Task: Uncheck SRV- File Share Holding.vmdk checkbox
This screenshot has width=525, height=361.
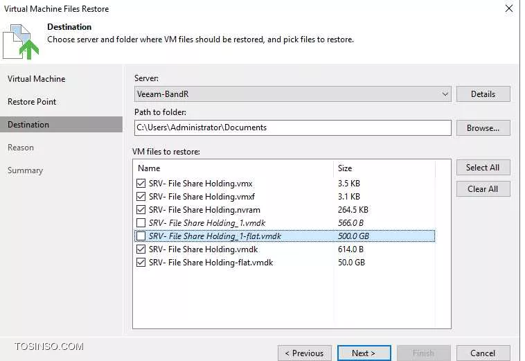Action: tap(141, 249)
